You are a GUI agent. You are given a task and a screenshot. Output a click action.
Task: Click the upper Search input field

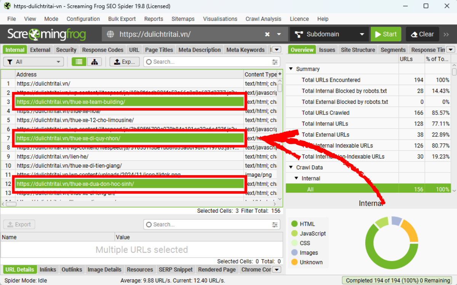(209, 62)
